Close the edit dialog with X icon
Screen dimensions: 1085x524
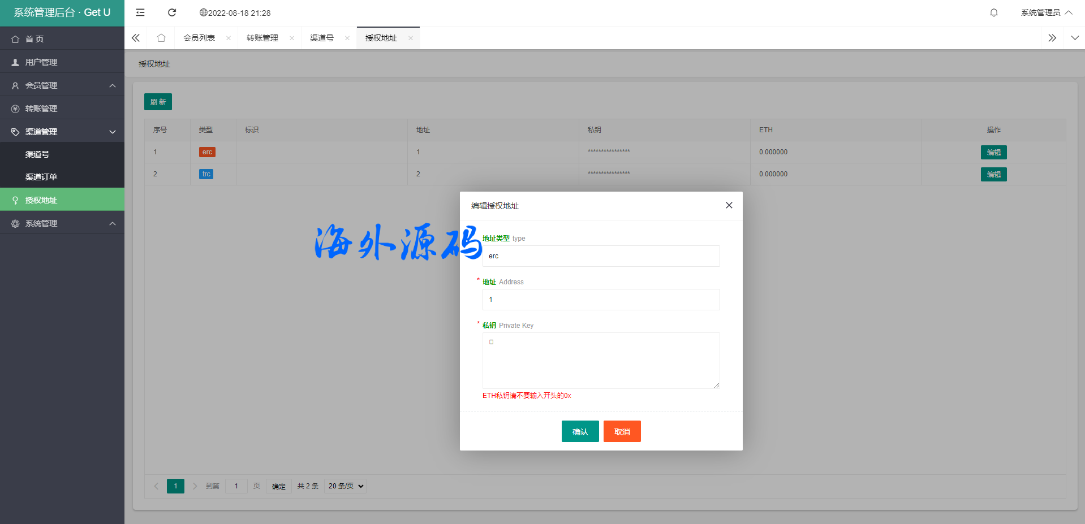tap(729, 205)
